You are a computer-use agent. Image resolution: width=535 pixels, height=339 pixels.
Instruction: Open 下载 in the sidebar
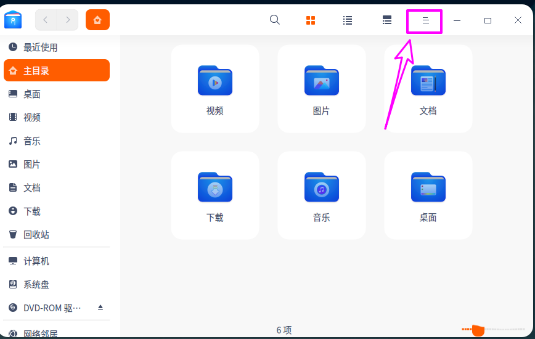pos(57,211)
